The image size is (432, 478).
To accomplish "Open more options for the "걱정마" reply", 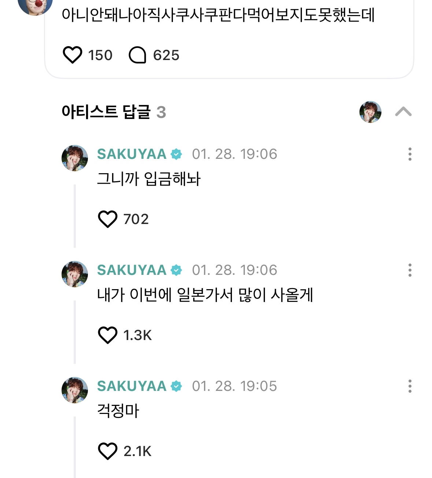I will click(x=410, y=386).
